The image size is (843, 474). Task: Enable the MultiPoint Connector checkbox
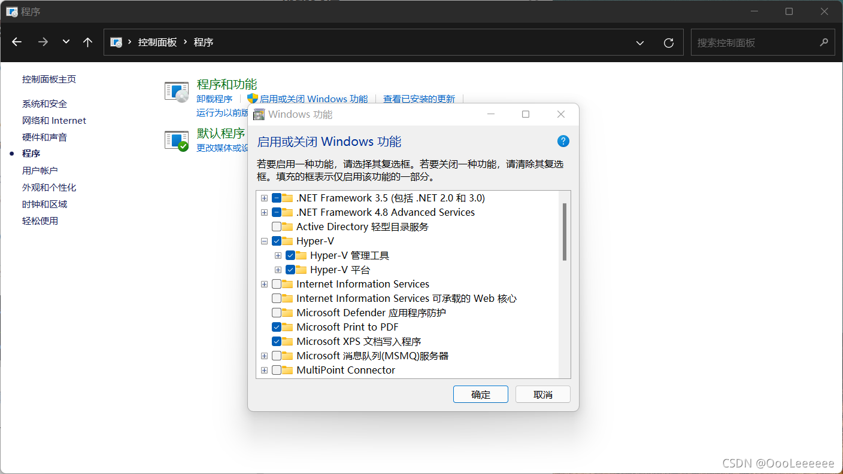pos(277,370)
